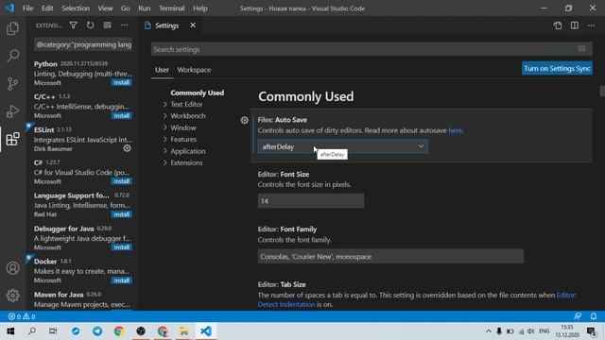Open the Edit menu
The height and width of the screenshot is (340, 605).
click(x=47, y=8)
